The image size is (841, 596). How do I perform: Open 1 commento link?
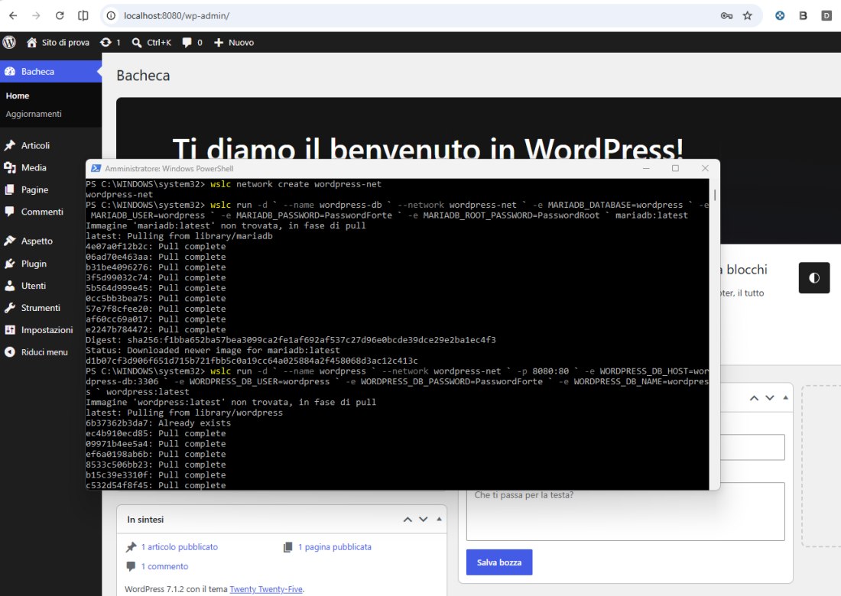click(164, 566)
